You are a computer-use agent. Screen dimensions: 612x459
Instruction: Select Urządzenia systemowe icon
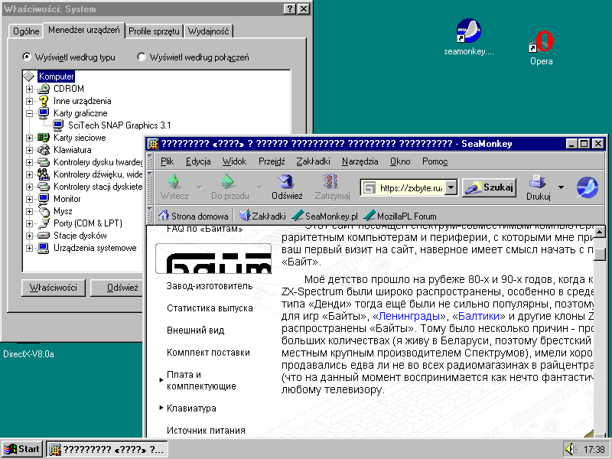click(44, 248)
